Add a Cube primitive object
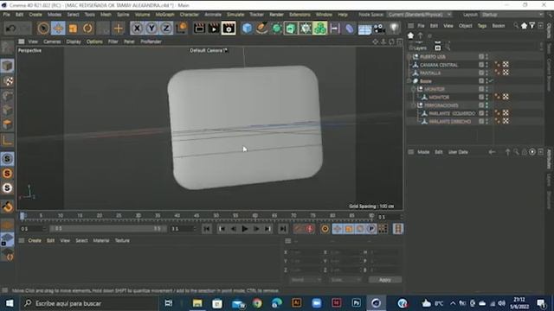Image resolution: width=554 pixels, height=311 pixels. tap(247, 29)
